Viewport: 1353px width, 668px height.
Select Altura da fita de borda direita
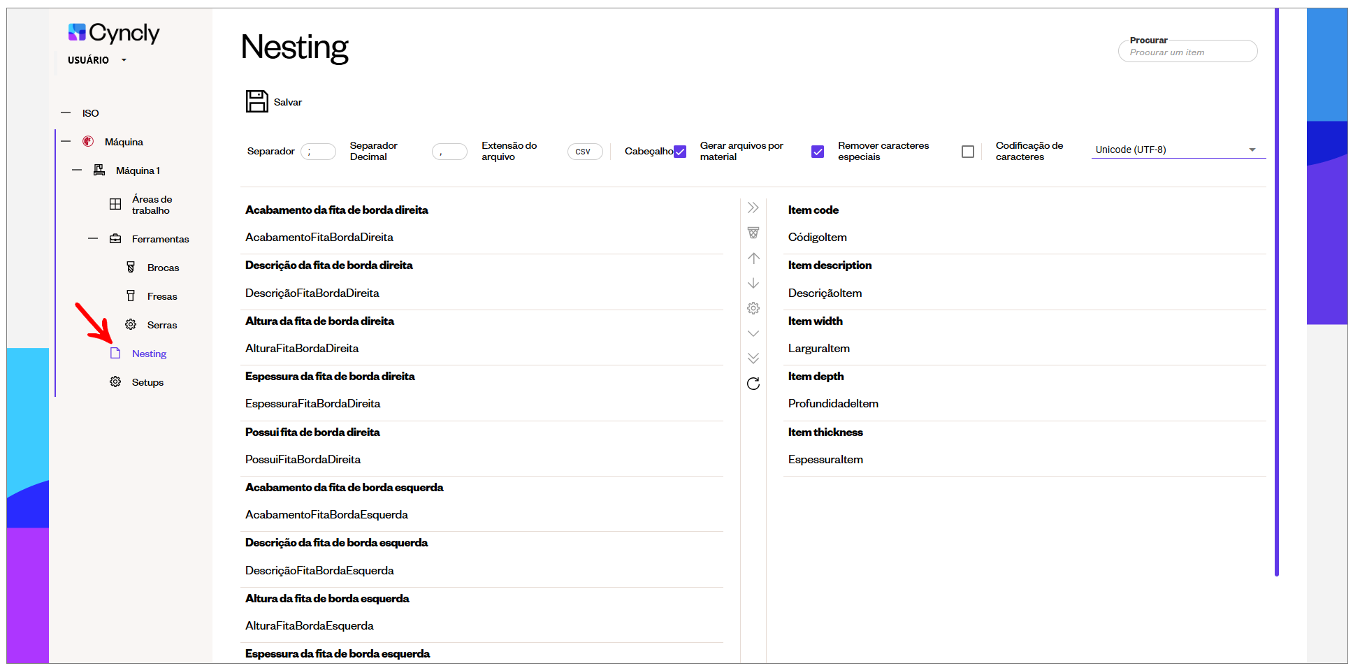(319, 321)
